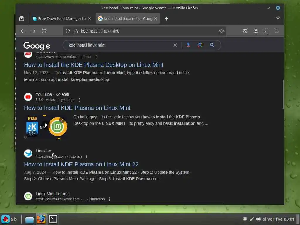Save page to Pocket

(x=245, y=31)
